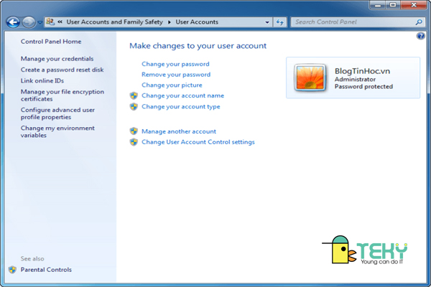Open the recent pages dropdown arrow
Viewport: 431px width, 287px height.
pyautogui.click(x=40, y=22)
